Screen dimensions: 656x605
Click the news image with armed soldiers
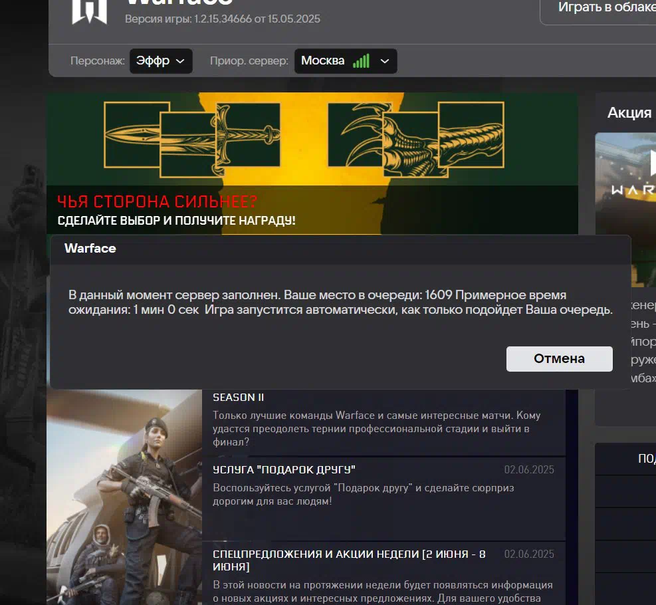tap(124, 497)
